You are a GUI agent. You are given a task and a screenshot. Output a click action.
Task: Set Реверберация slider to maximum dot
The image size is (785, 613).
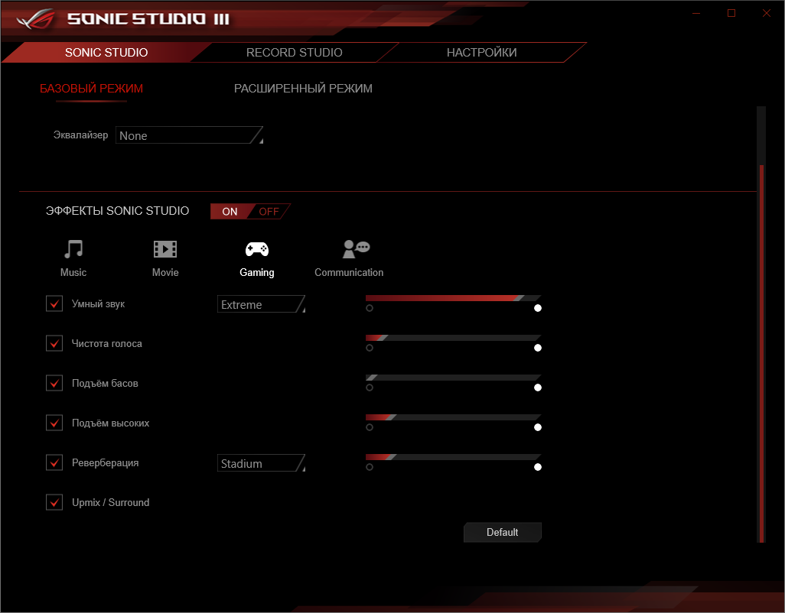(x=538, y=467)
